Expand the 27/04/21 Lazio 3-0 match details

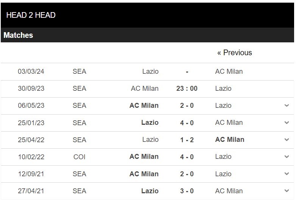pyautogui.click(x=287, y=191)
